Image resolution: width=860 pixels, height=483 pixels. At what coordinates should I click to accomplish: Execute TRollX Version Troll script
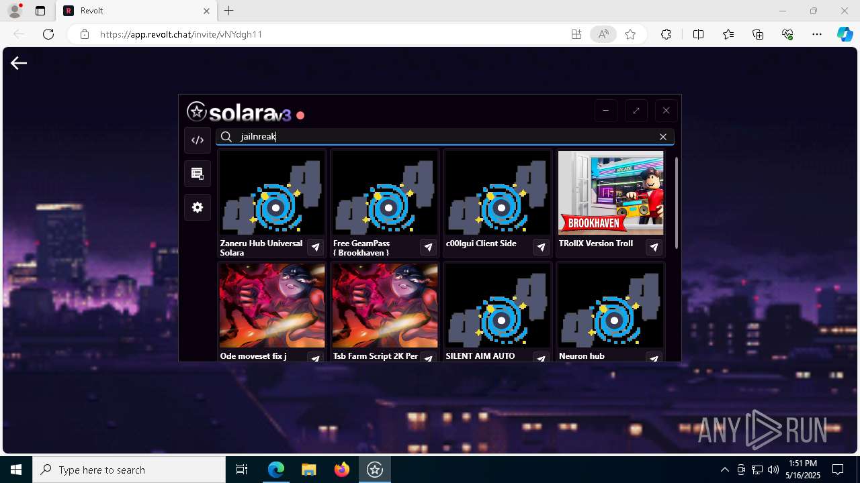click(x=654, y=248)
